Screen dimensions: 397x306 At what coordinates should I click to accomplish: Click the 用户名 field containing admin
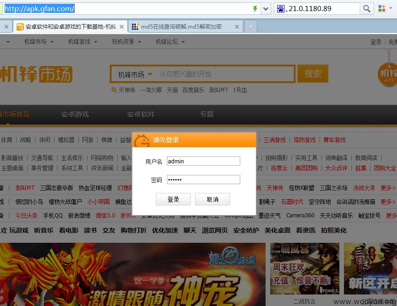click(203, 161)
